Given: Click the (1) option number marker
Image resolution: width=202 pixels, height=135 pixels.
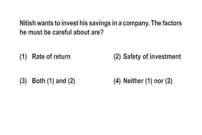Looking at the screenshot, I should (23, 57).
